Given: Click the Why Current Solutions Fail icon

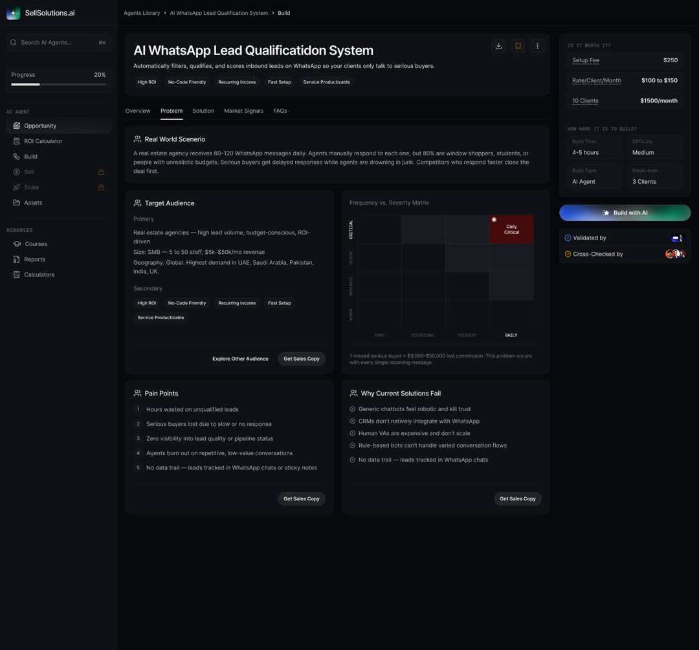Looking at the screenshot, I should (353, 393).
